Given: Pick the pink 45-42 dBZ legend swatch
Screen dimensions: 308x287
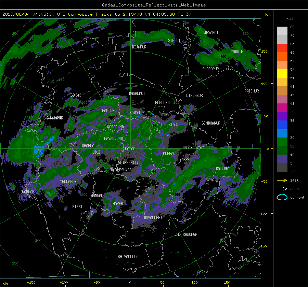Looking at the screenshot, I should [x=282, y=99].
